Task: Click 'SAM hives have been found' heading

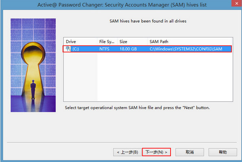Action: 148,21
